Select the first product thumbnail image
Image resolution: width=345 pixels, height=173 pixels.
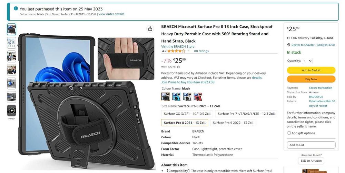[x=11, y=29]
